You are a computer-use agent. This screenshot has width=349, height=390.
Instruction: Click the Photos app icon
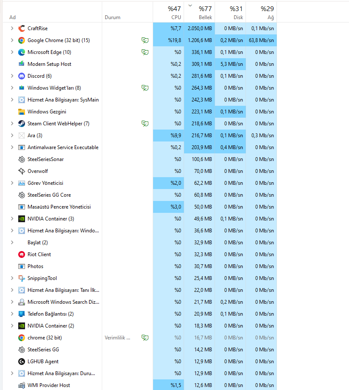pyautogui.click(x=22, y=266)
